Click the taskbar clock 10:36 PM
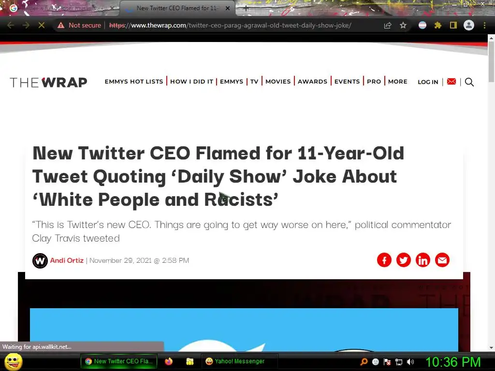 pos(453,362)
